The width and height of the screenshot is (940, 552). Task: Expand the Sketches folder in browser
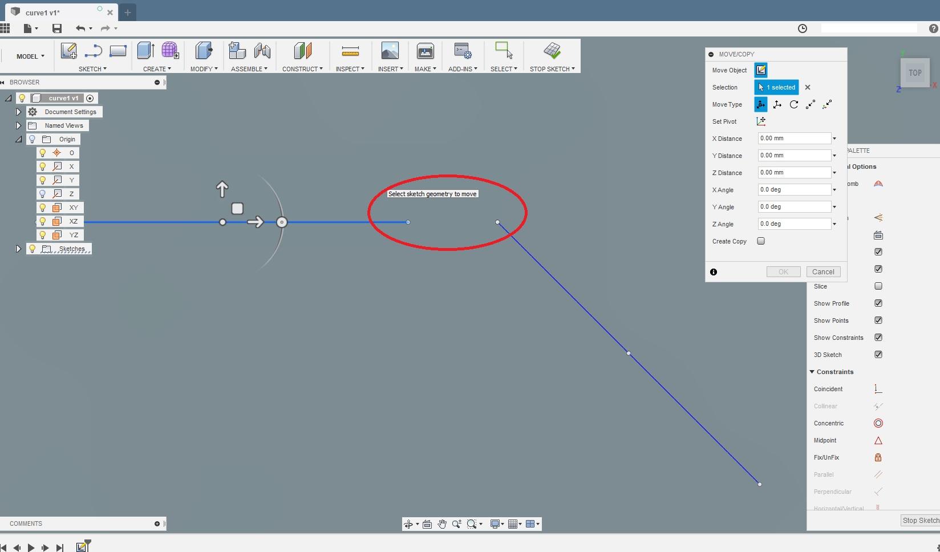point(18,249)
